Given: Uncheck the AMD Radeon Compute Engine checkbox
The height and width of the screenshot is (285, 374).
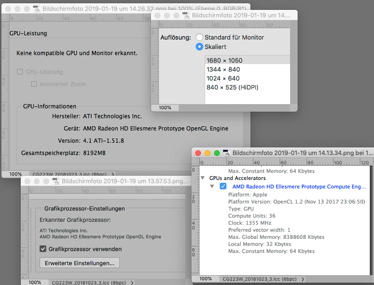Looking at the screenshot, I should 223,186.
